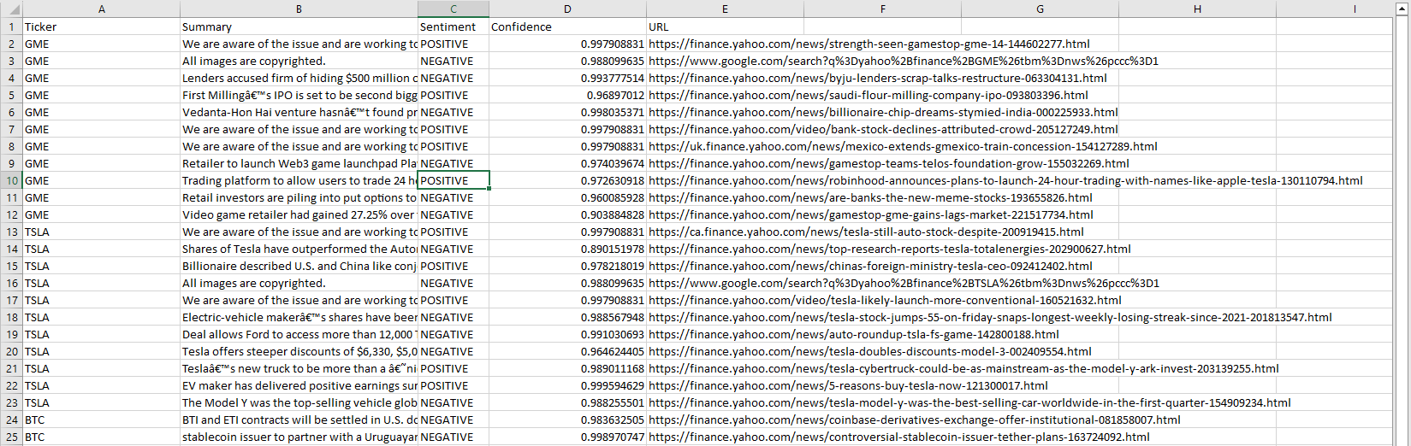Click confidence value 0.890151978

click(567, 249)
